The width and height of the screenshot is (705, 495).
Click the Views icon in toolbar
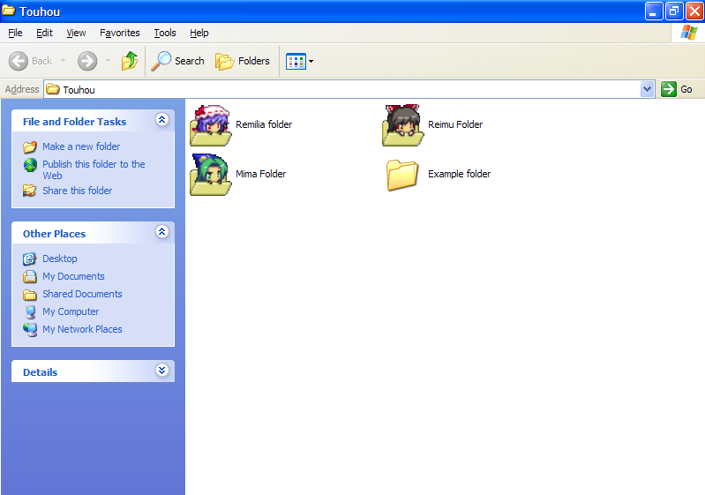pyautogui.click(x=296, y=61)
